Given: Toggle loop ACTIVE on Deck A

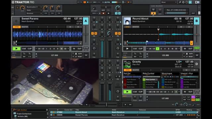Looking at the screenshot, I should click(86, 48).
